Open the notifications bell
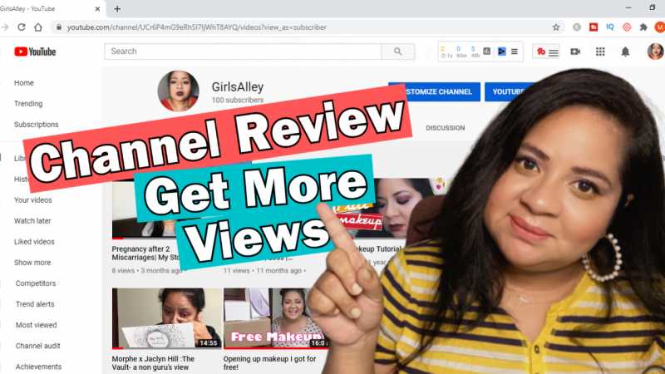This screenshot has width=665, height=374. (625, 52)
